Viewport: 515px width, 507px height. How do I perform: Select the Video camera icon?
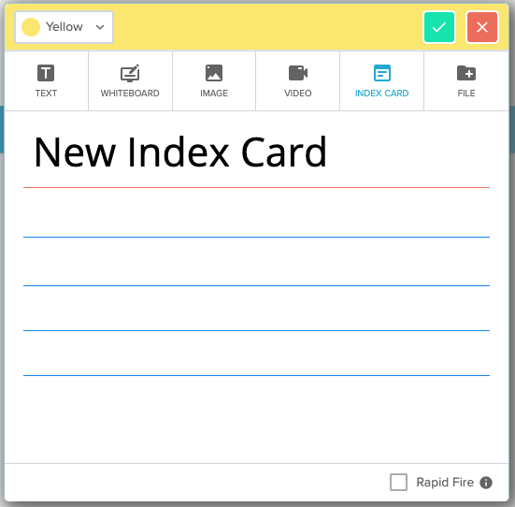point(298,73)
